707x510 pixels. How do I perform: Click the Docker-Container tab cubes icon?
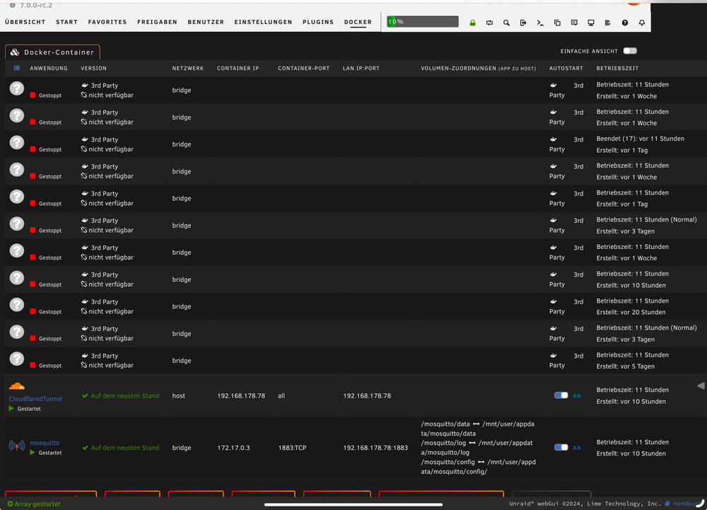(15, 52)
